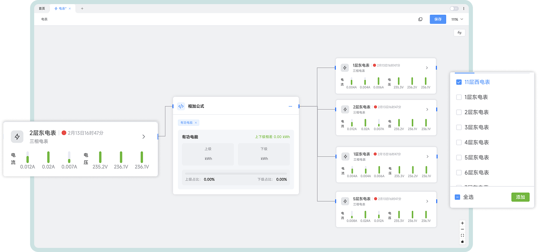Viewport: 538px width, 252px height.
Task: Flip the toggle switch in the tab bar
Action: (454, 8)
